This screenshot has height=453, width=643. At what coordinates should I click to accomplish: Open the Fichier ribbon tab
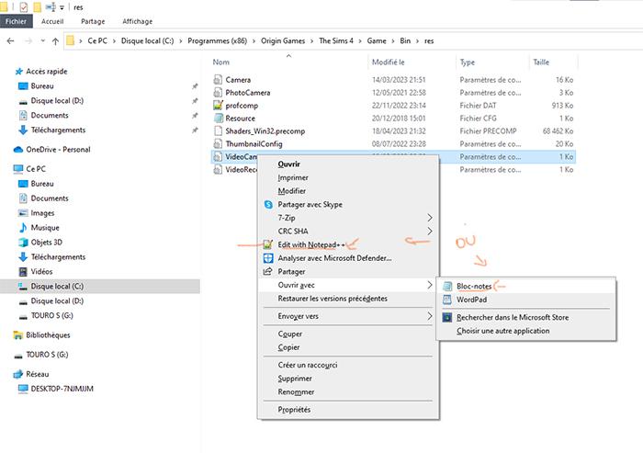16,21
